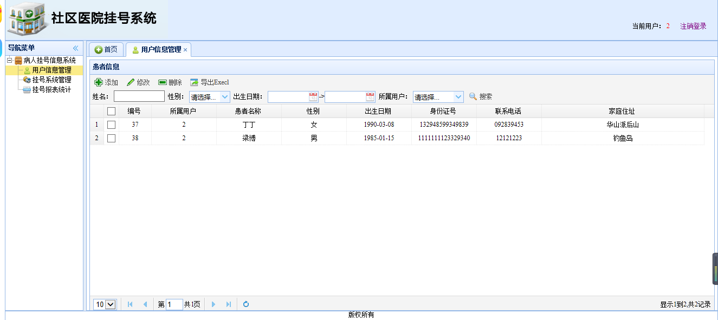
Task: Collapse the navigation menu panel
Action: tap(76, 48)
